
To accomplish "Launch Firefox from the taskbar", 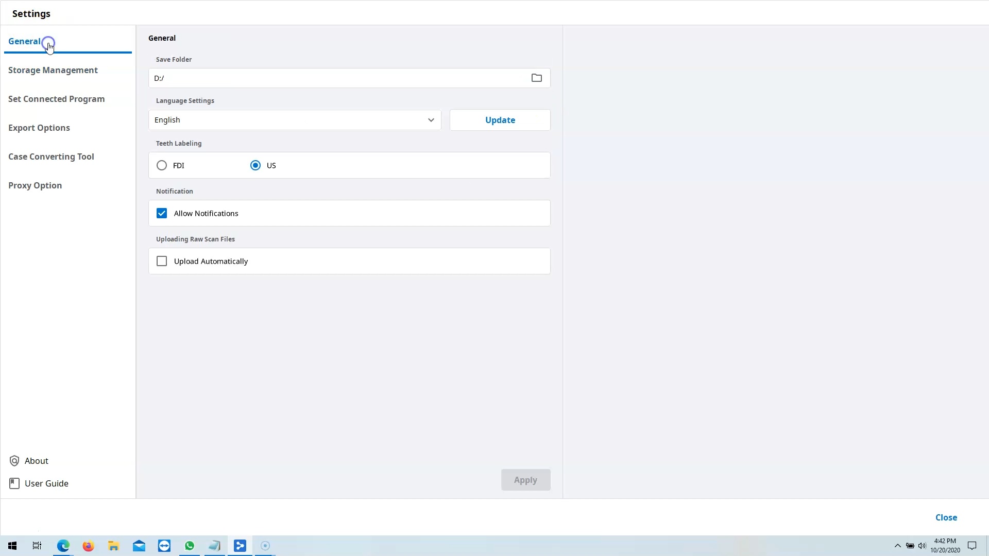I will click(88, 546).
